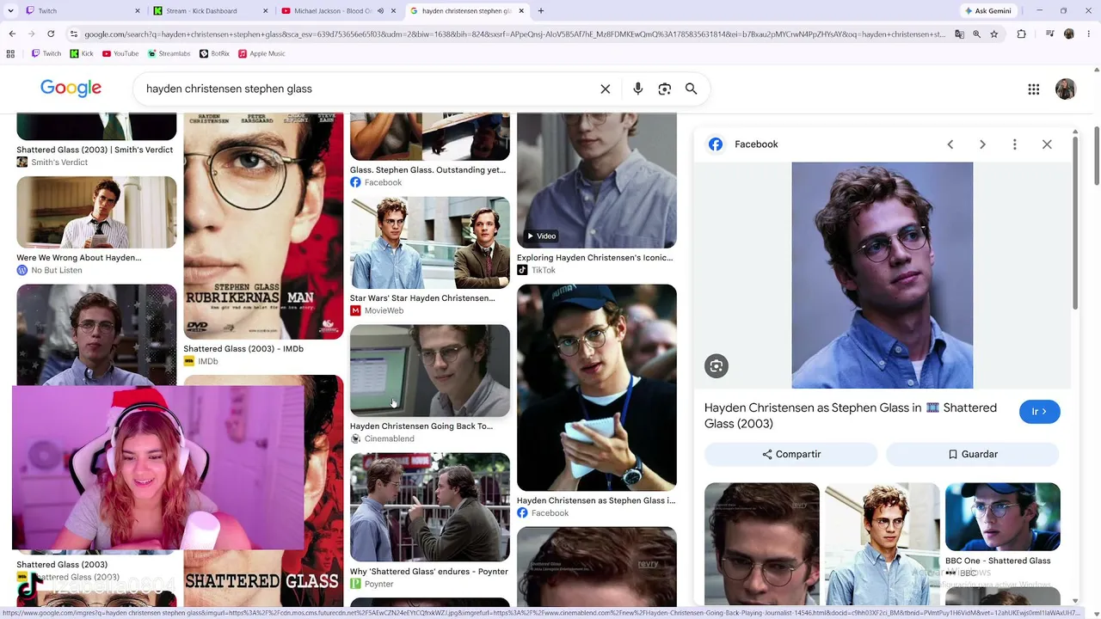Open the BBC One - Shattered Glass related image
The image size is (1101, 619).
click(x=1002, y=517)
